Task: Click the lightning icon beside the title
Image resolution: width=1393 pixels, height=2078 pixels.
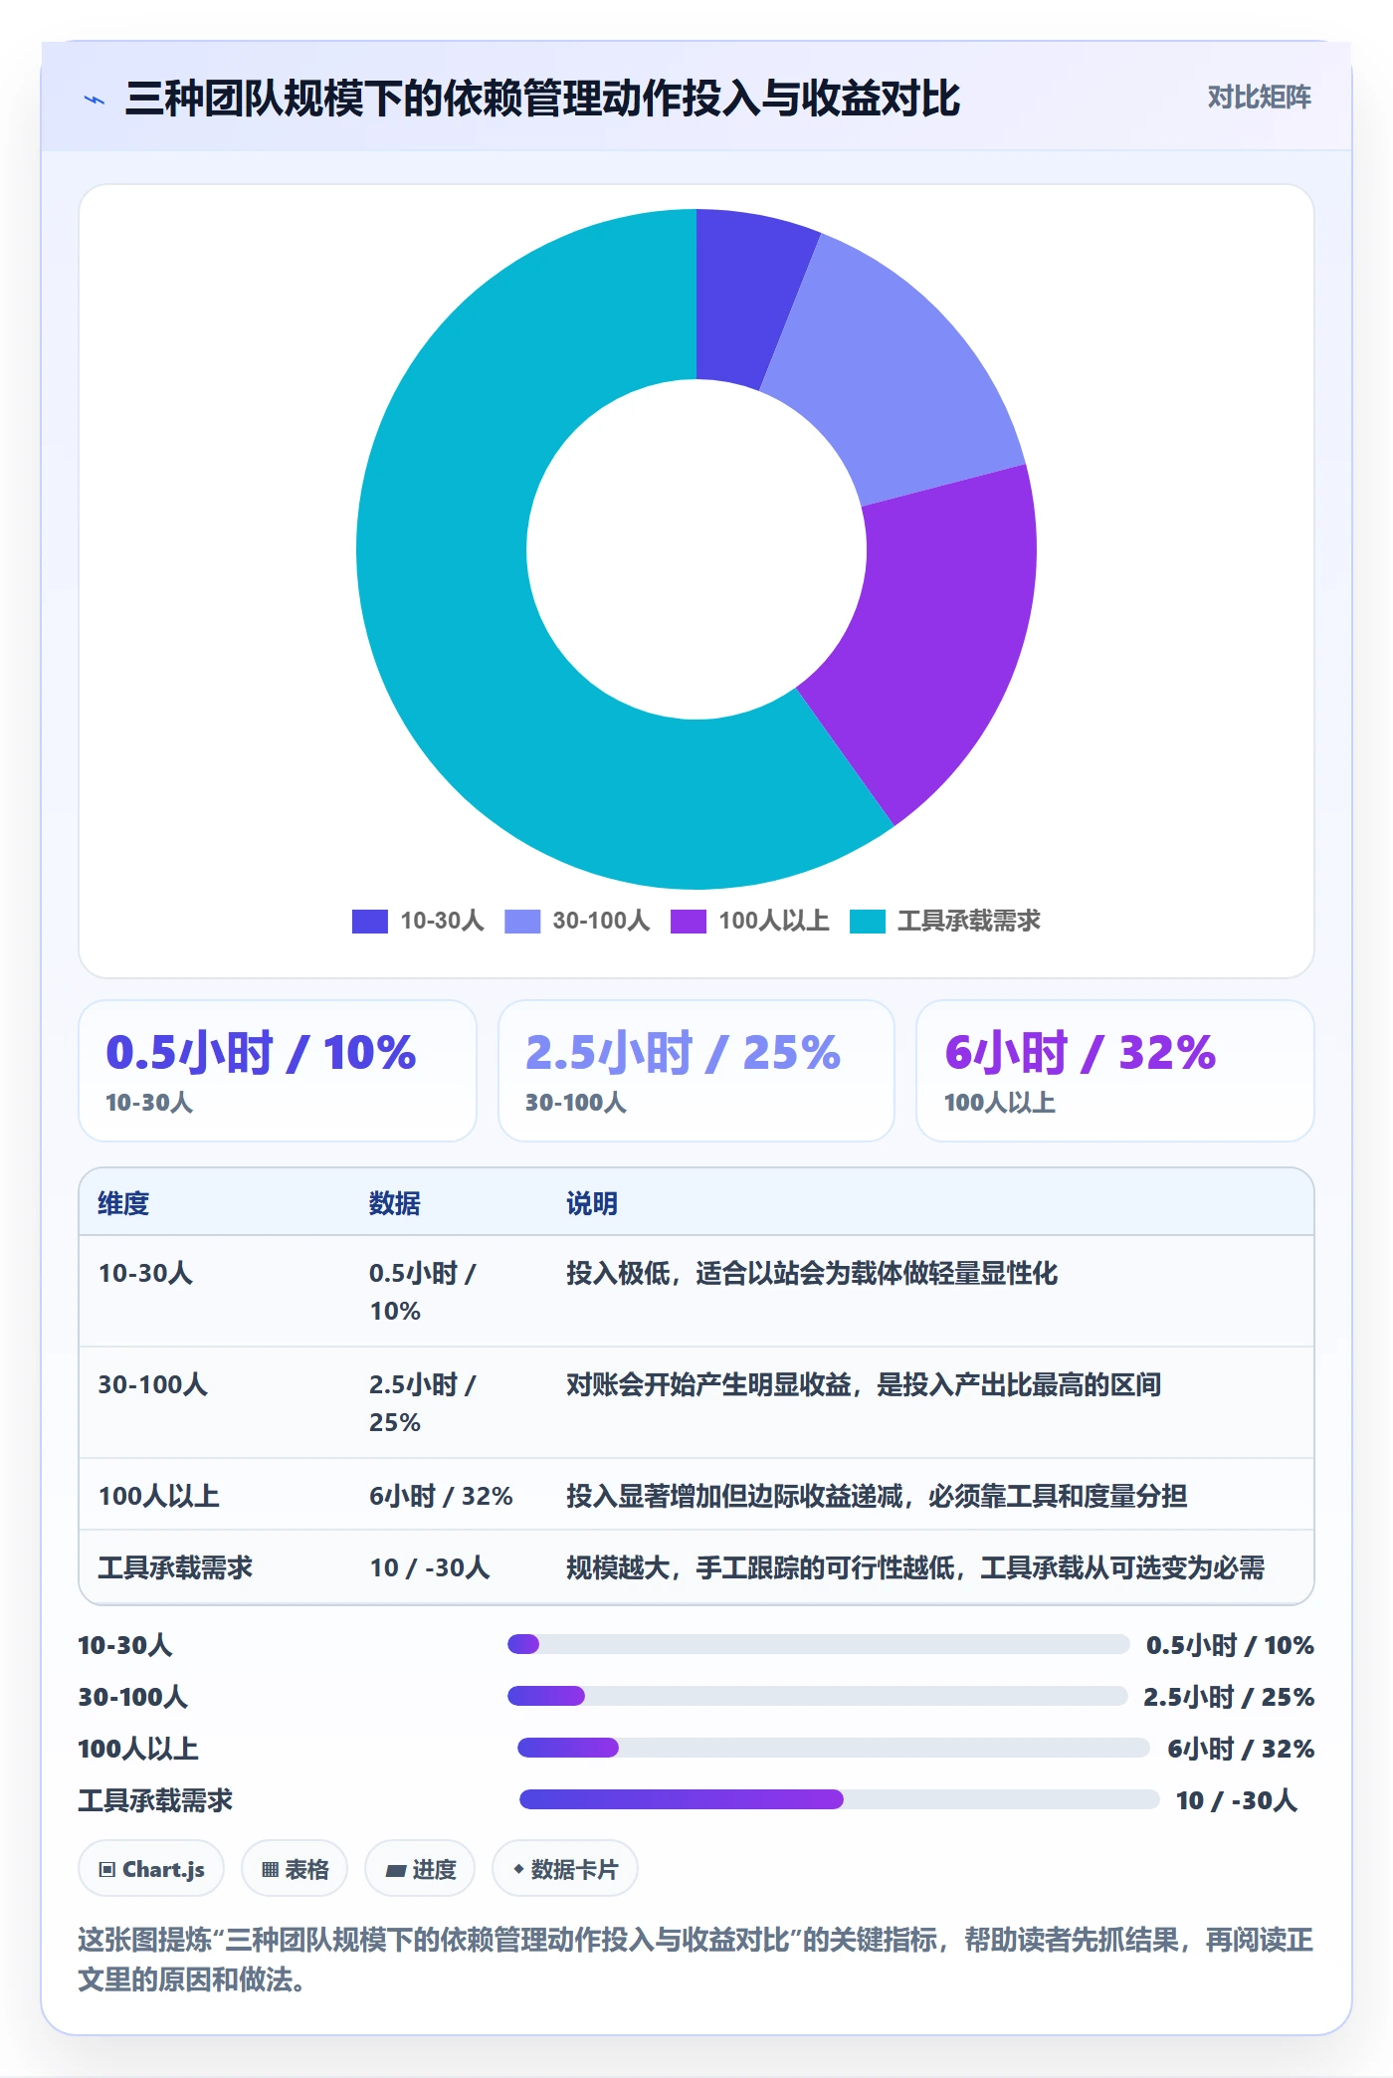Action: point(95,100)
